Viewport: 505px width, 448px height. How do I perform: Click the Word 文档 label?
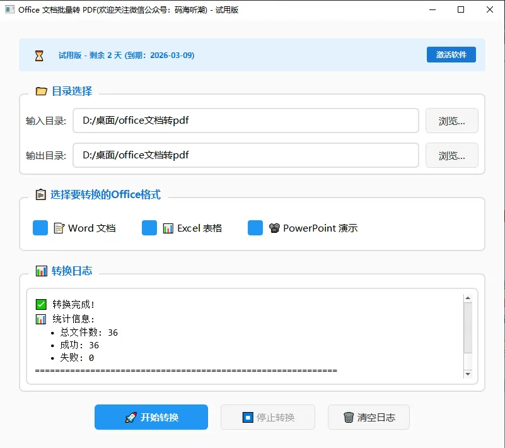(x=92, y=228)
